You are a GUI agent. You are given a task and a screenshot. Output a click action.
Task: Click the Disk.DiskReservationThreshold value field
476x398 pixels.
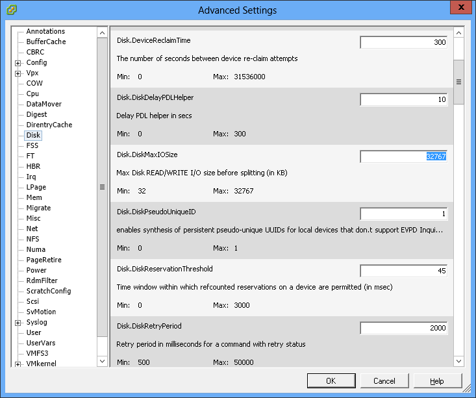tap(403, 271)
